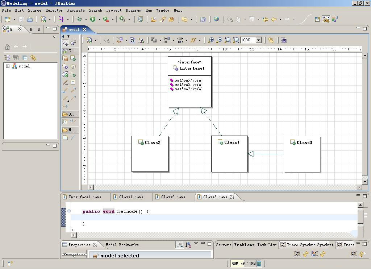Toggle code folding for method4
The height and width of the screenshot is (269, 371).
(69, 211)
